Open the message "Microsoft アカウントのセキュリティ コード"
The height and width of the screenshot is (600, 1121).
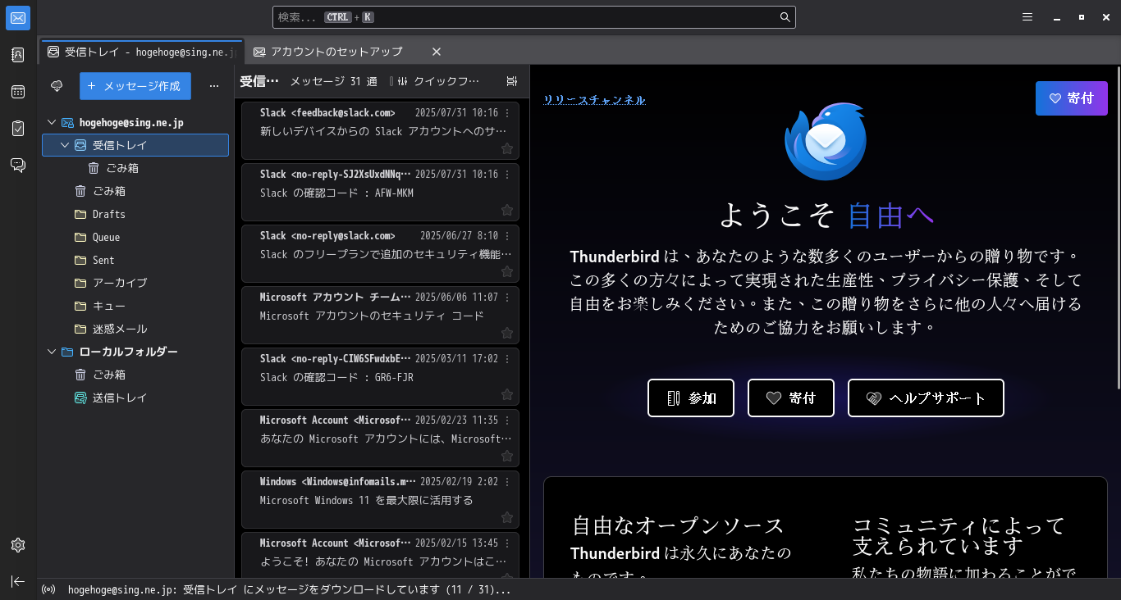point(380,314)
